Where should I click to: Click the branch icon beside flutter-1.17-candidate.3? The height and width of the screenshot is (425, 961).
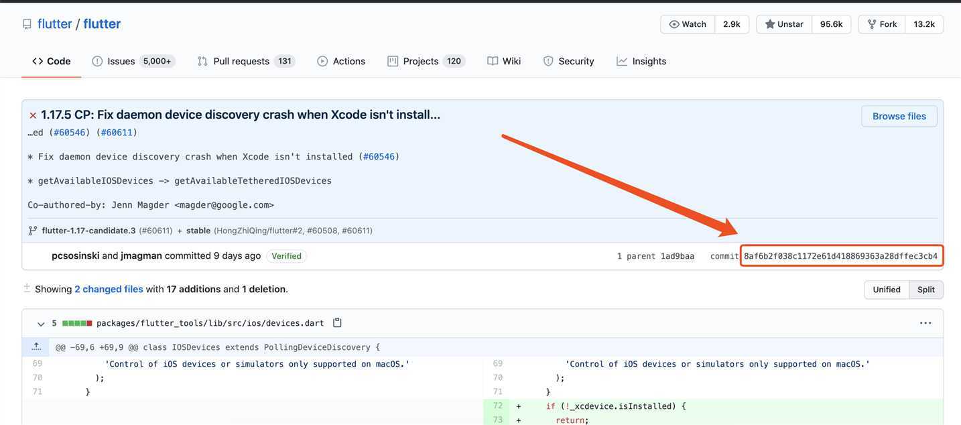pyautogui.click(x=33, y=231)
